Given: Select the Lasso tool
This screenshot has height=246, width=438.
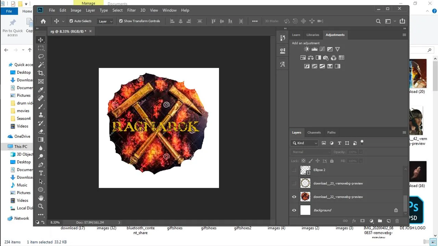Looking at the screenshot, I should (41, 56).
